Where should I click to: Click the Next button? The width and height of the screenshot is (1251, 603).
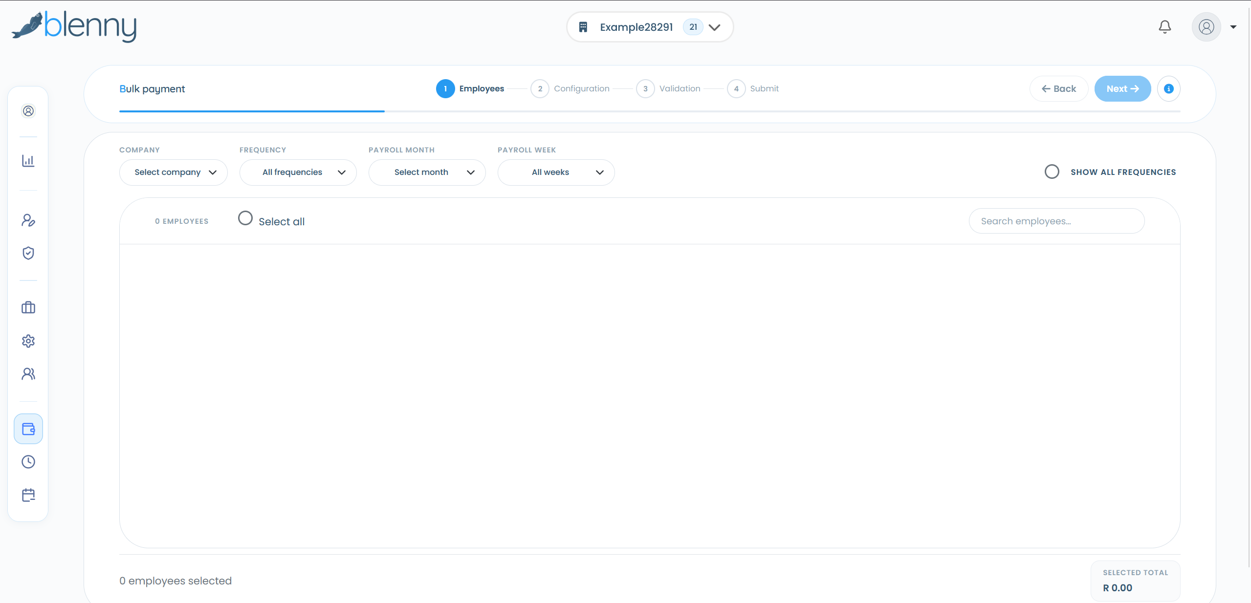1123,88
